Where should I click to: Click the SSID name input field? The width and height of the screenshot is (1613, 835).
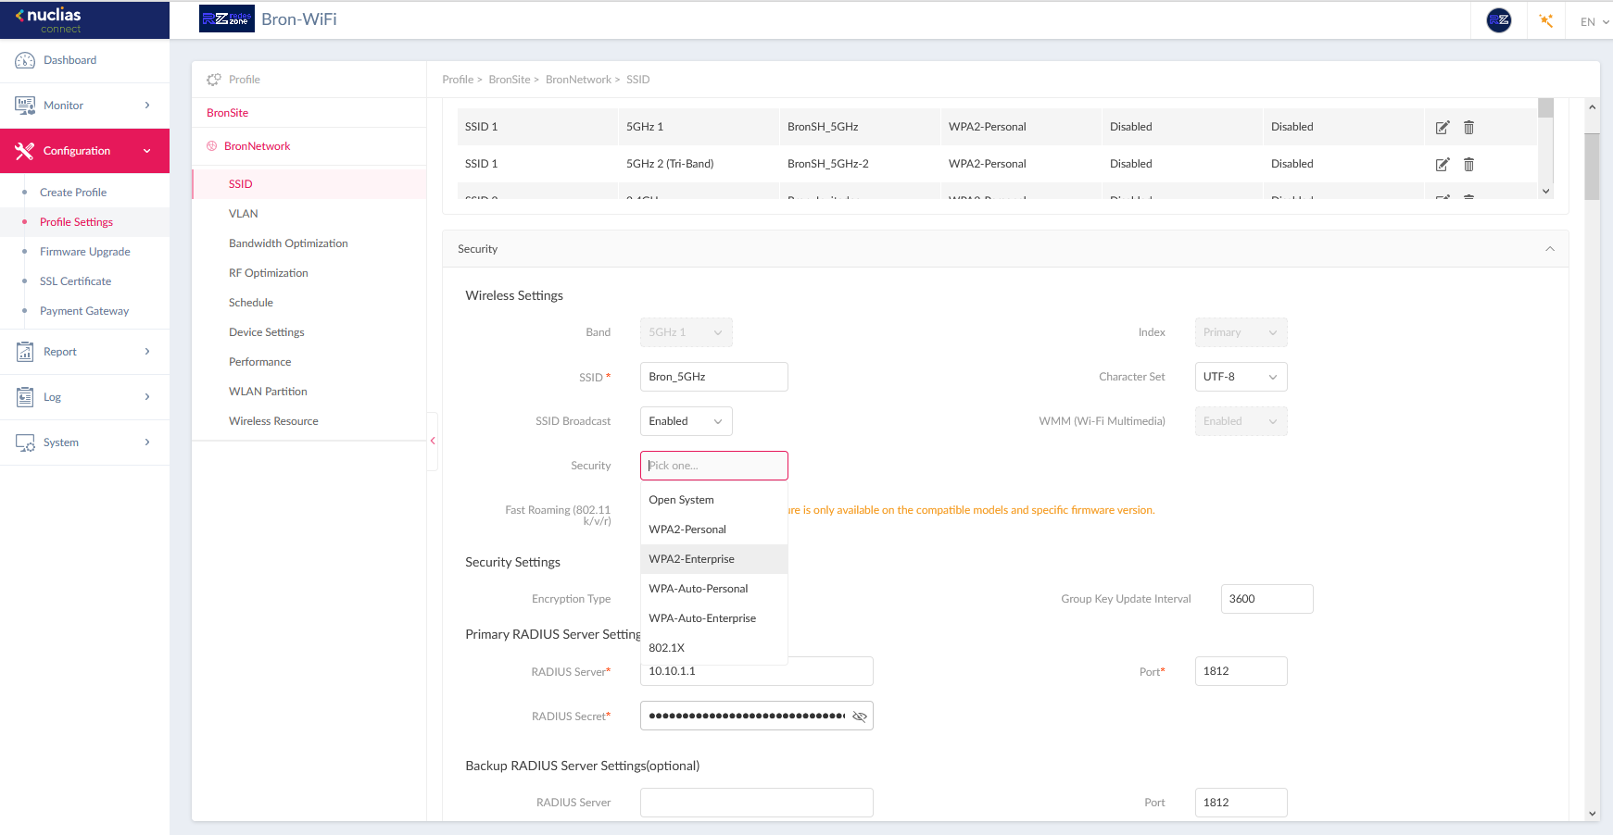[x=713, y=377]
